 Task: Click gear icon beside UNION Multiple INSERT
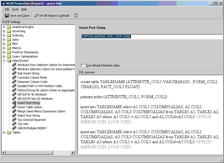click(14, 128)
